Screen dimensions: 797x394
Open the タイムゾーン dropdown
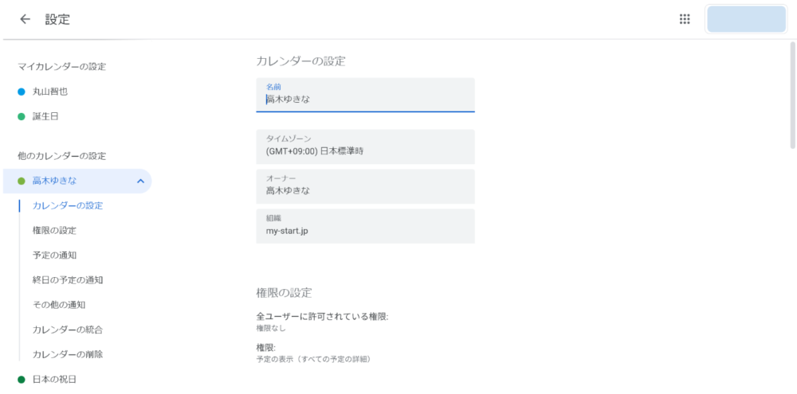(x=365, y=146)
